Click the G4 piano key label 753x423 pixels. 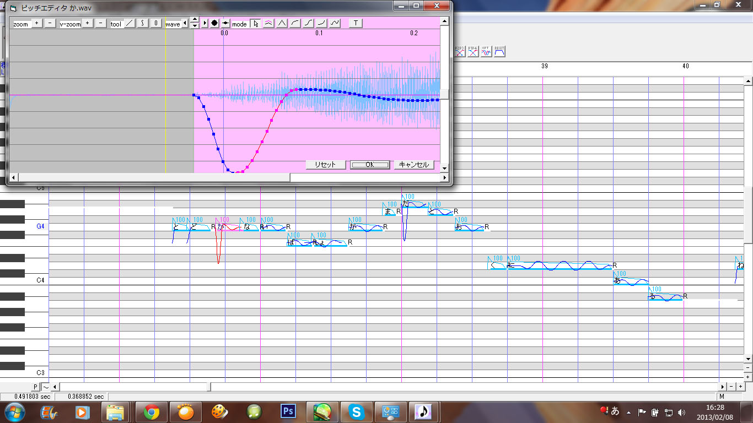[41, 226]
